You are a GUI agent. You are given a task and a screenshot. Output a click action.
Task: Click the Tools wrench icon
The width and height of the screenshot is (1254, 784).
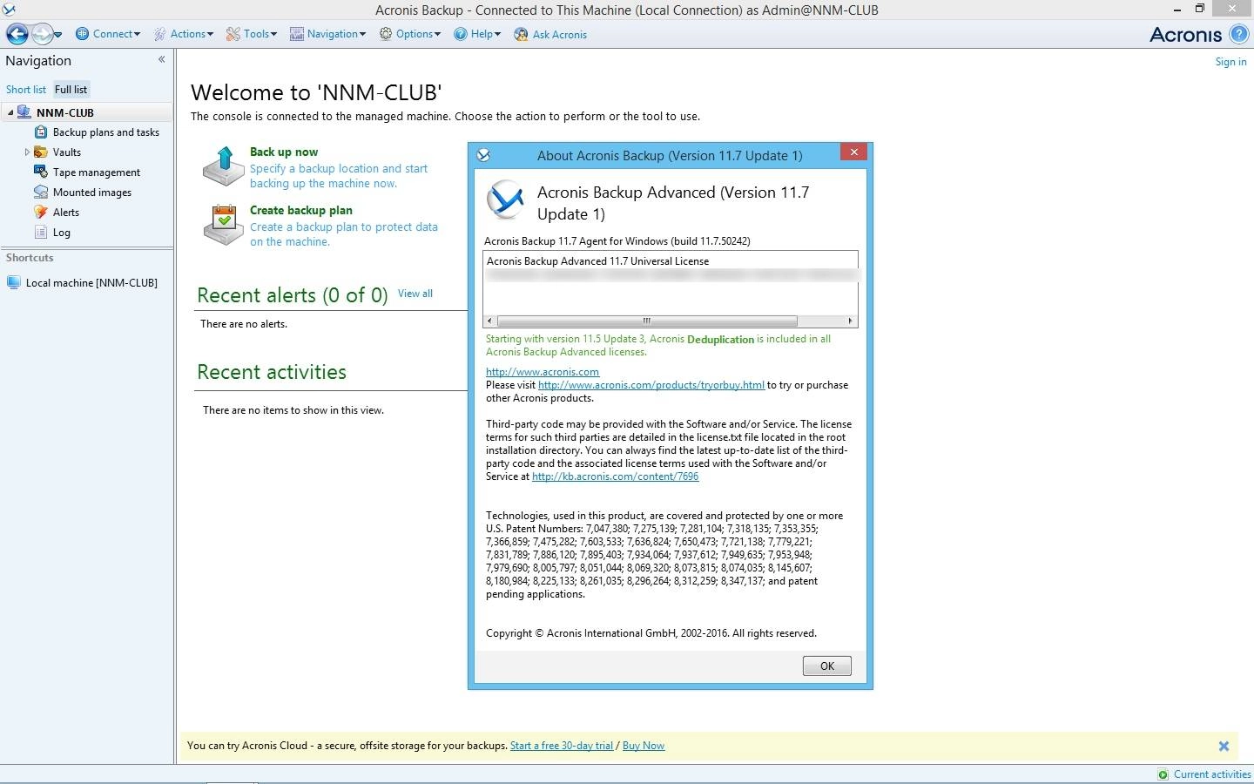click(x=233, y=34)
